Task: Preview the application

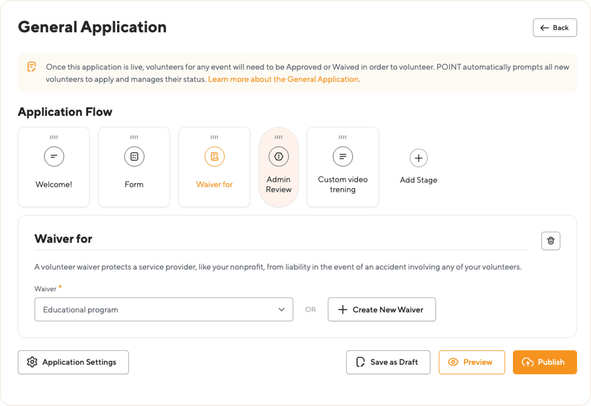Action: pos(472,362)
